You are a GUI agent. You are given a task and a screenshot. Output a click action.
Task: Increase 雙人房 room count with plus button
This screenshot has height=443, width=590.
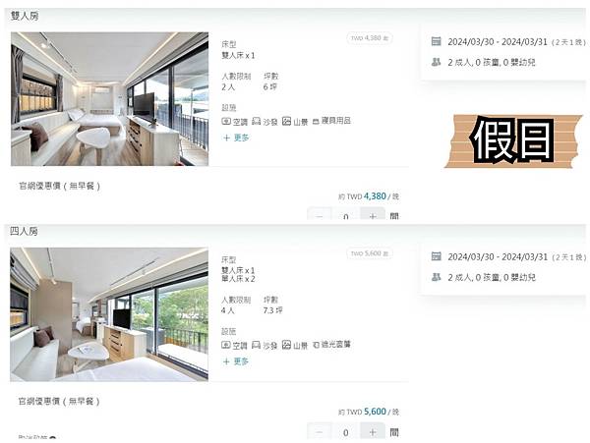(373, 214)
